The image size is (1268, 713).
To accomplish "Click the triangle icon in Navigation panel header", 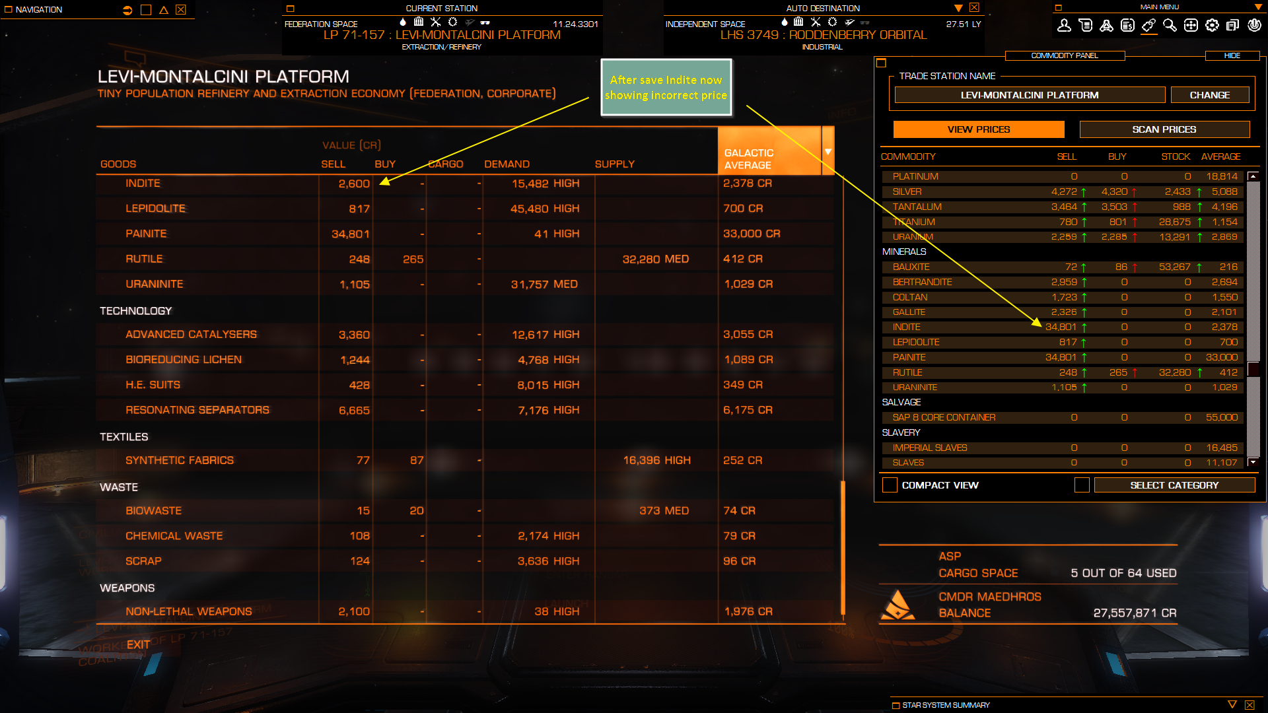I will click(164, 10).
